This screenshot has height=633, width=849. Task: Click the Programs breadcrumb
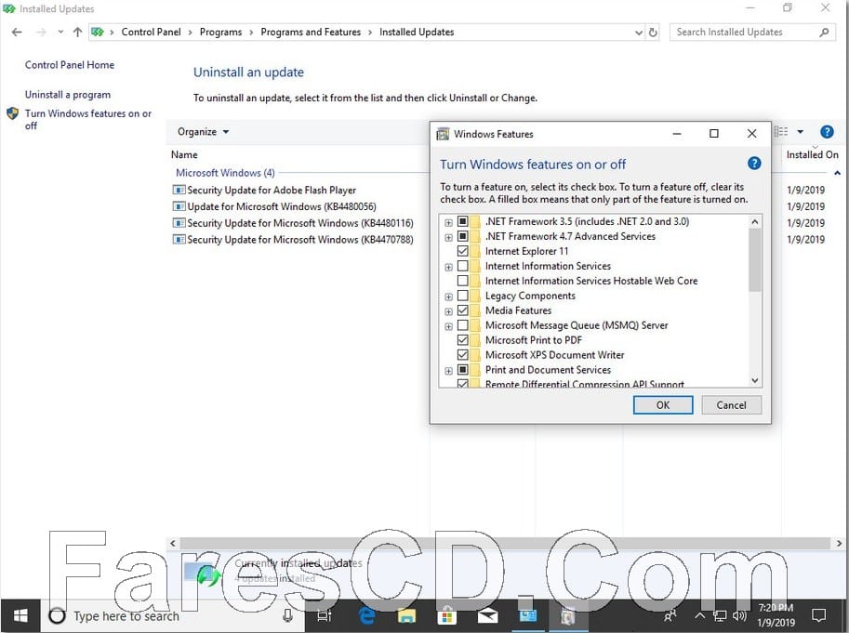[220, 32]
